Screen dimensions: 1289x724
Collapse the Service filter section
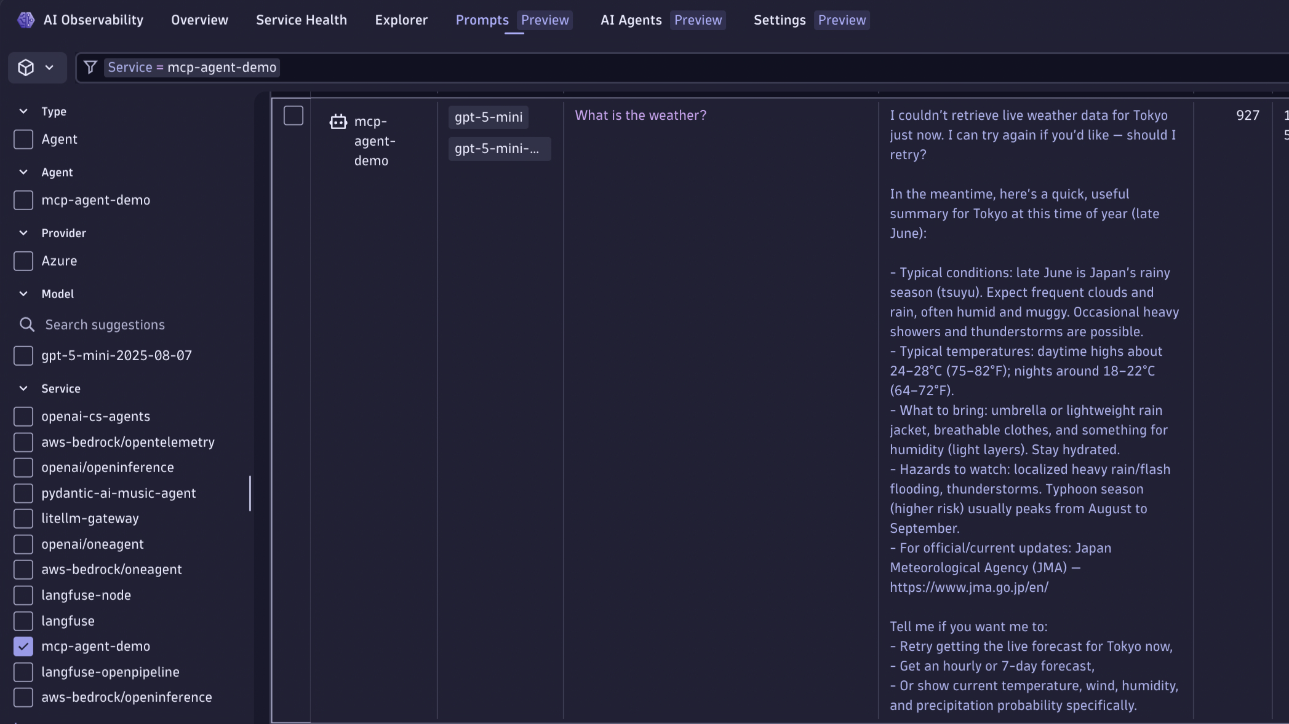[x=23, y=388]
